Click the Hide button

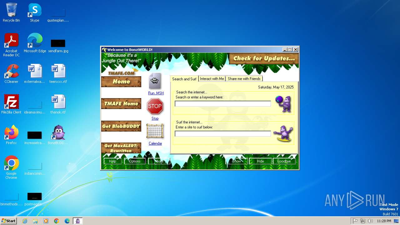coord(260,161)
